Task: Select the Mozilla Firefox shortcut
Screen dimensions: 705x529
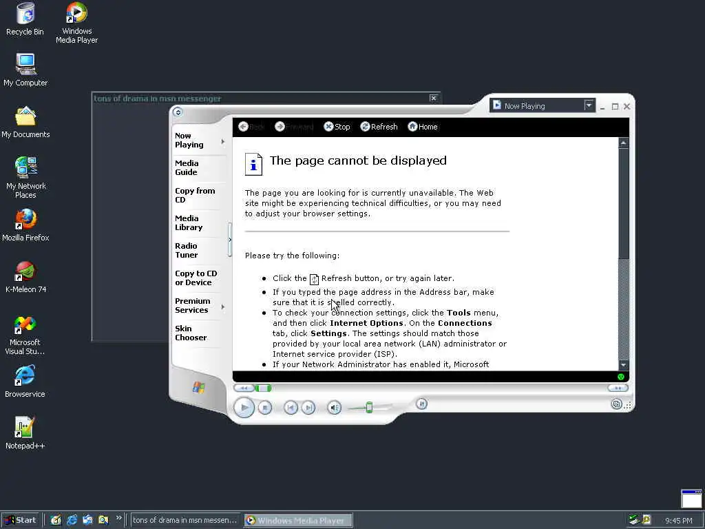Action: pyautogui.click(x=25, y=225)
